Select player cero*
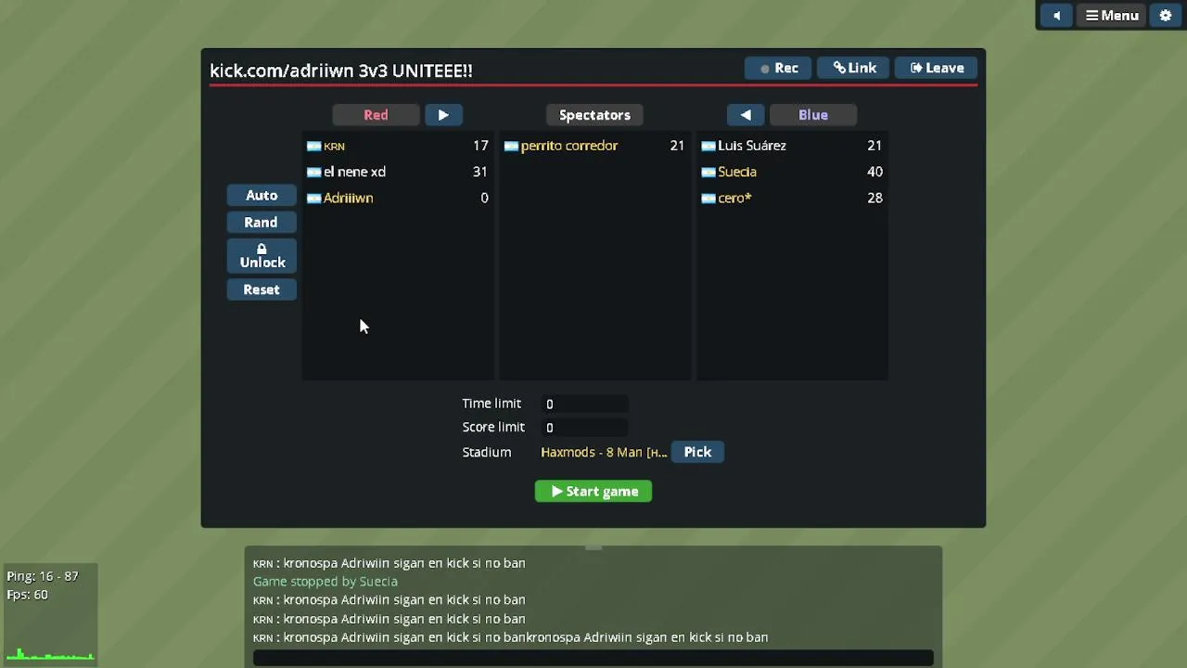 (792, 198)
